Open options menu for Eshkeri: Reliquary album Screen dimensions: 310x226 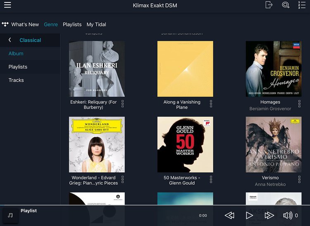pyautogui.click(x=123, y=103)
